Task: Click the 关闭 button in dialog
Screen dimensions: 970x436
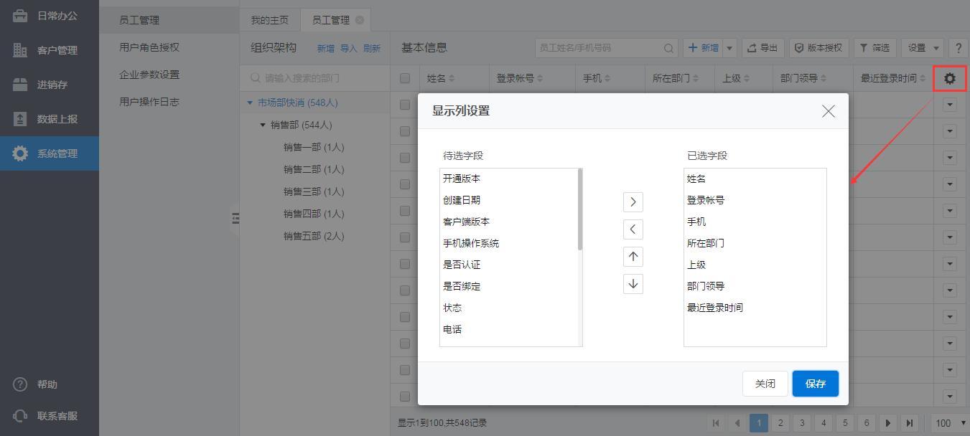Action: click(765, 384)
